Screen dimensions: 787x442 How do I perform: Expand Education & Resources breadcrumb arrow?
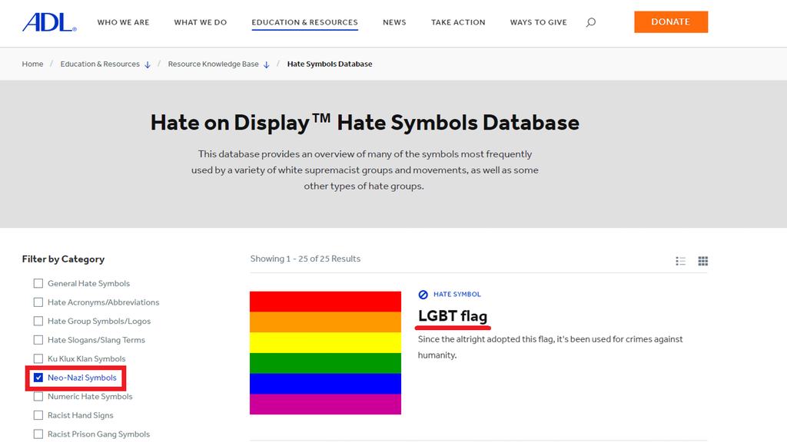pos(148,64)
